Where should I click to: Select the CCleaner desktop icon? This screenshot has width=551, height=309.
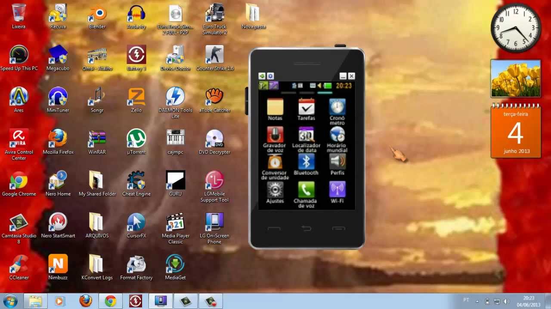click(x=19, y=267)
